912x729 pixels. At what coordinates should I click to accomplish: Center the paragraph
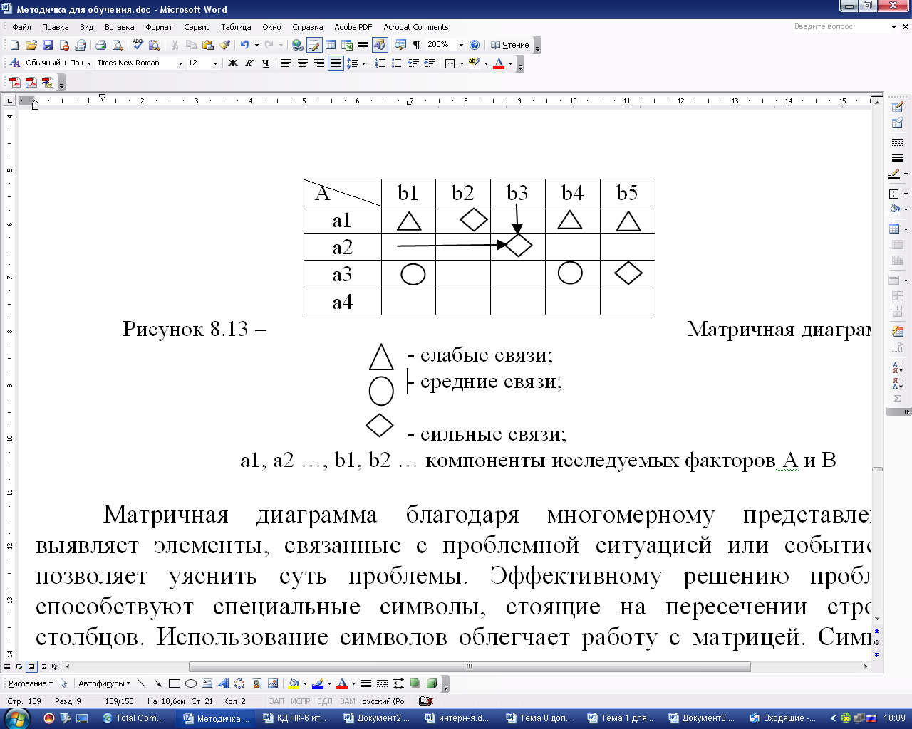pyautogui.click(x=303, y=63)
